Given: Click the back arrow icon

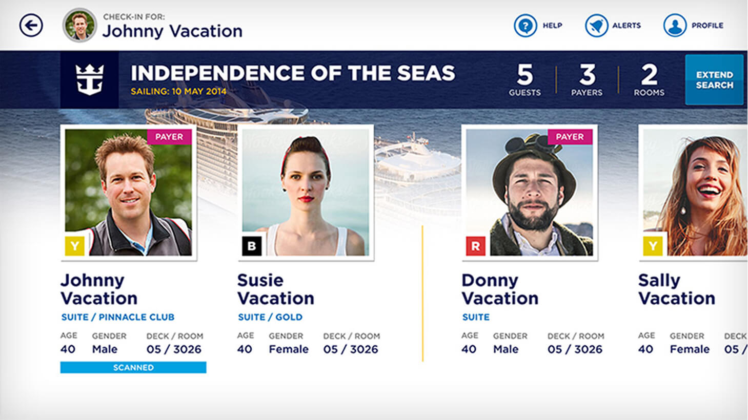Looking at the screenshot, I should tap(31, 25).
